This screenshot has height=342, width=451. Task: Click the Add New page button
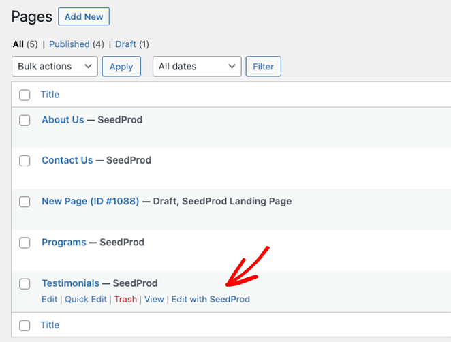point(84,16)
